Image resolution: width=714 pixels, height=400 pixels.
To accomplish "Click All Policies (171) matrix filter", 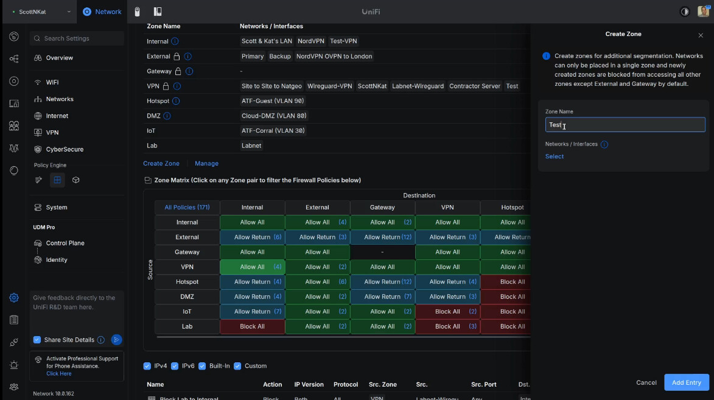I will point(187,208).
